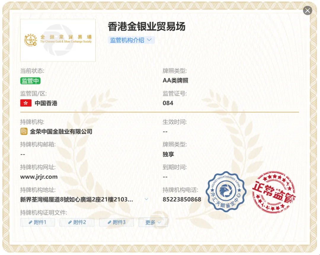320x255 pixels.
Task: Click the 外汇天眼鉴定中心 blue seal
Action: [x=226, y=191]
